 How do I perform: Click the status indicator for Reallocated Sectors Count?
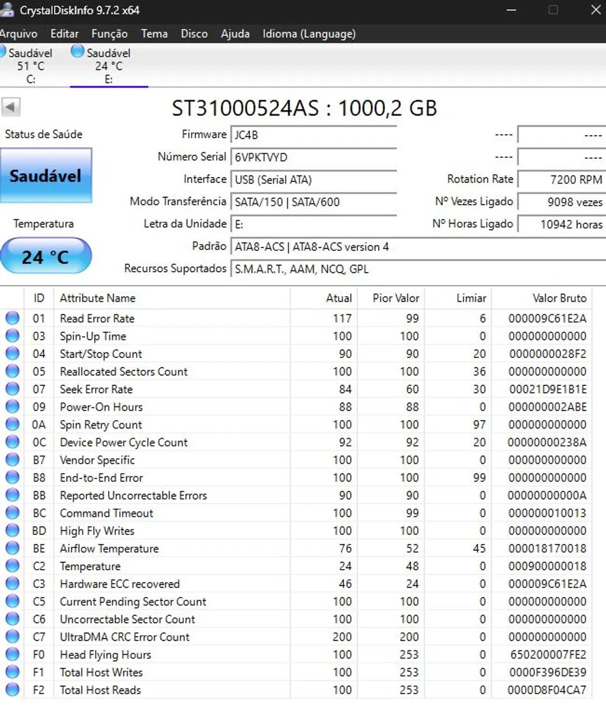coord(12,371)
